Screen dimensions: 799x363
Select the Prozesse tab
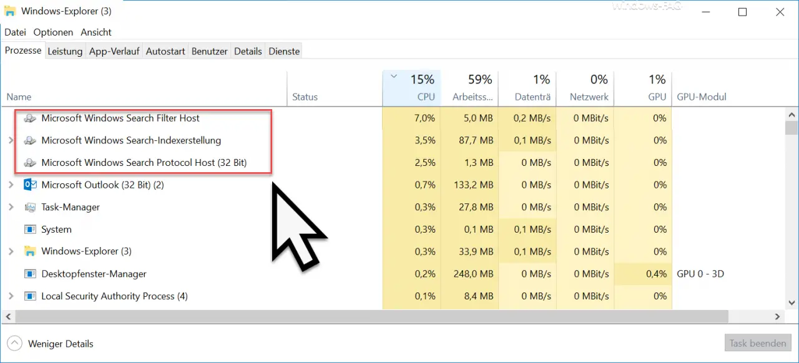[23, 51]
